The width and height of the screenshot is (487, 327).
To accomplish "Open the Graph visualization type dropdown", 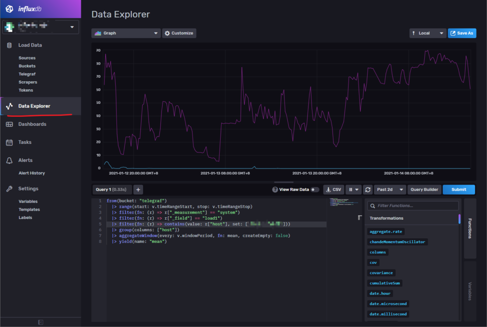I will (x=126, y=33).
